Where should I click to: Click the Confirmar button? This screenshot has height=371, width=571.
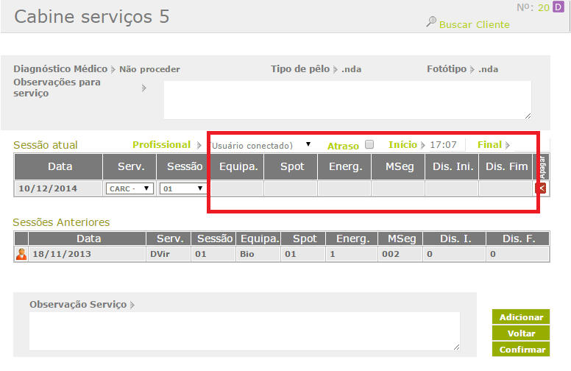(x=522, y=350)
